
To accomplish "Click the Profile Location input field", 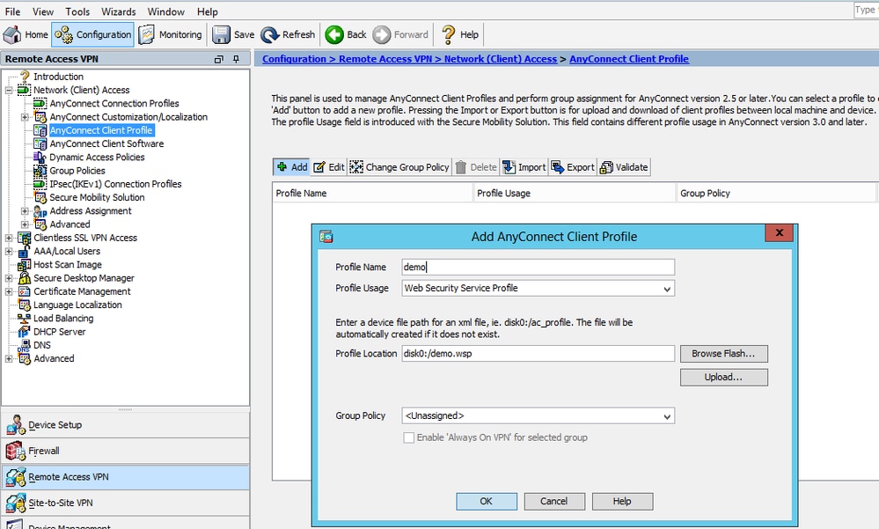I will tap(538, 354).
